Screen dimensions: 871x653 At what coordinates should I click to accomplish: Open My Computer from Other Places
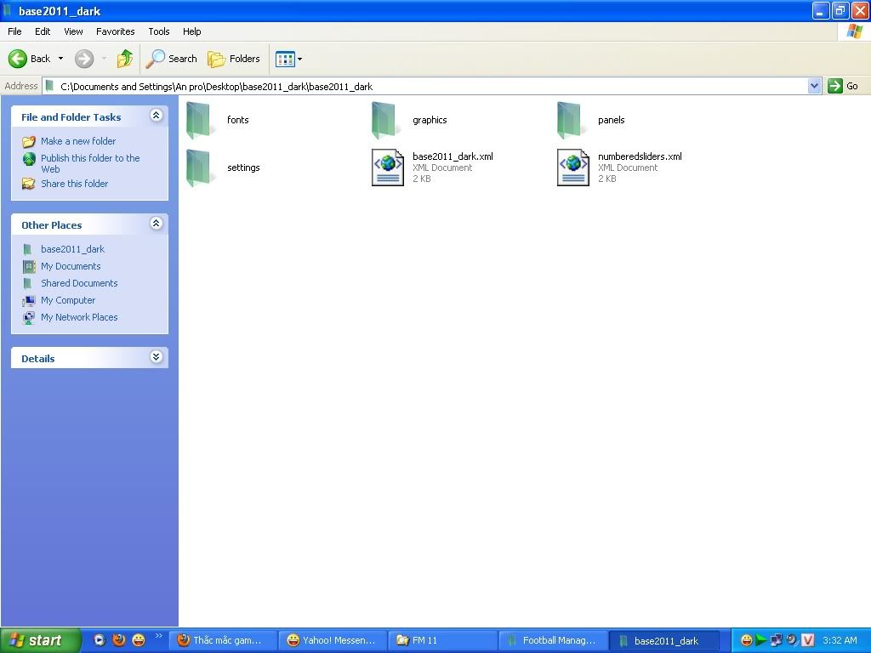(68, 300)
